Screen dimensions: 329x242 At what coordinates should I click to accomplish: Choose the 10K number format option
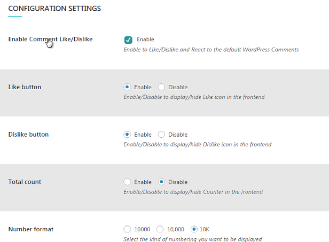tap(194, 229)
